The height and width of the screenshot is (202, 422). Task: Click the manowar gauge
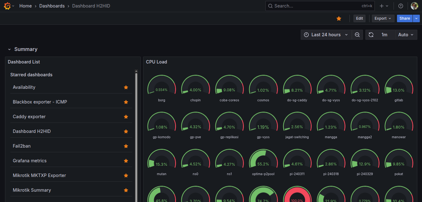point(399,122)
